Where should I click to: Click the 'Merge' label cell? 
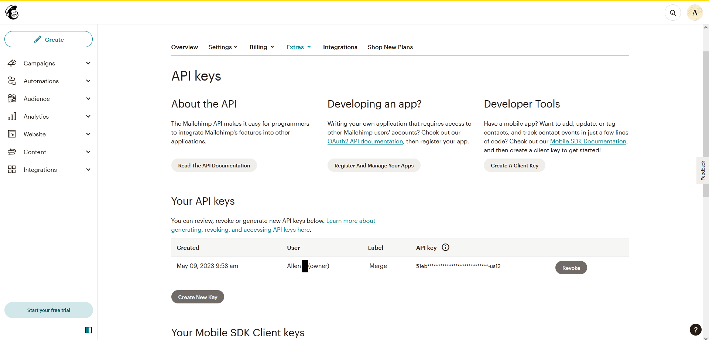tap(378, 266)
